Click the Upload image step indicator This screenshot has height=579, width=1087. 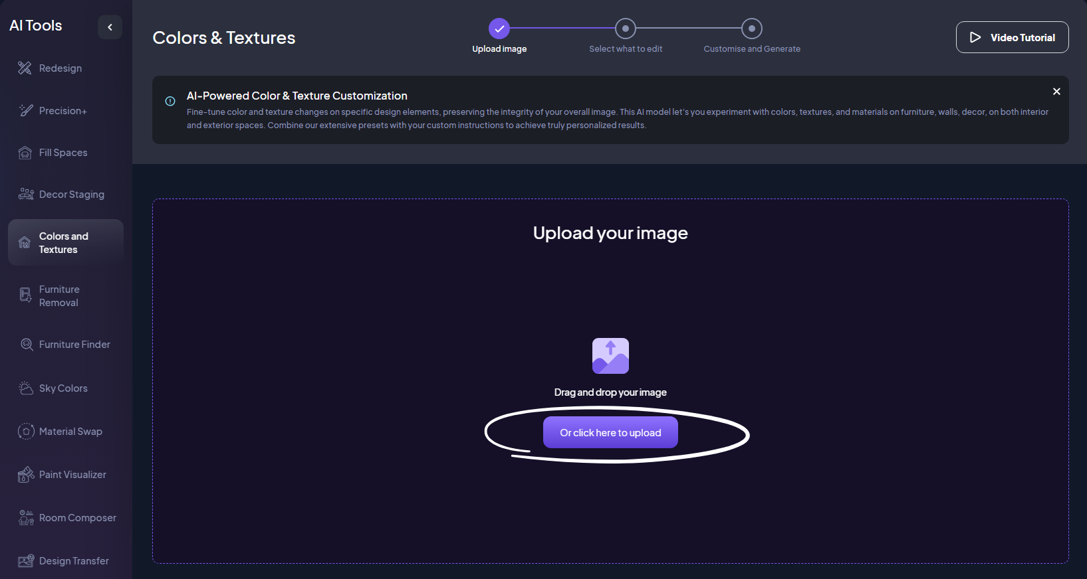click(499, 29)
